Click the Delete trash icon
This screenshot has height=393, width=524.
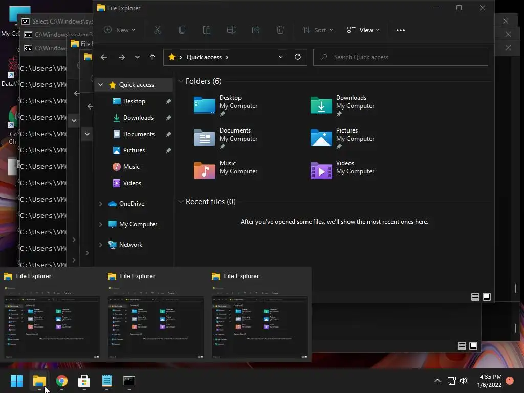point(280,30)
